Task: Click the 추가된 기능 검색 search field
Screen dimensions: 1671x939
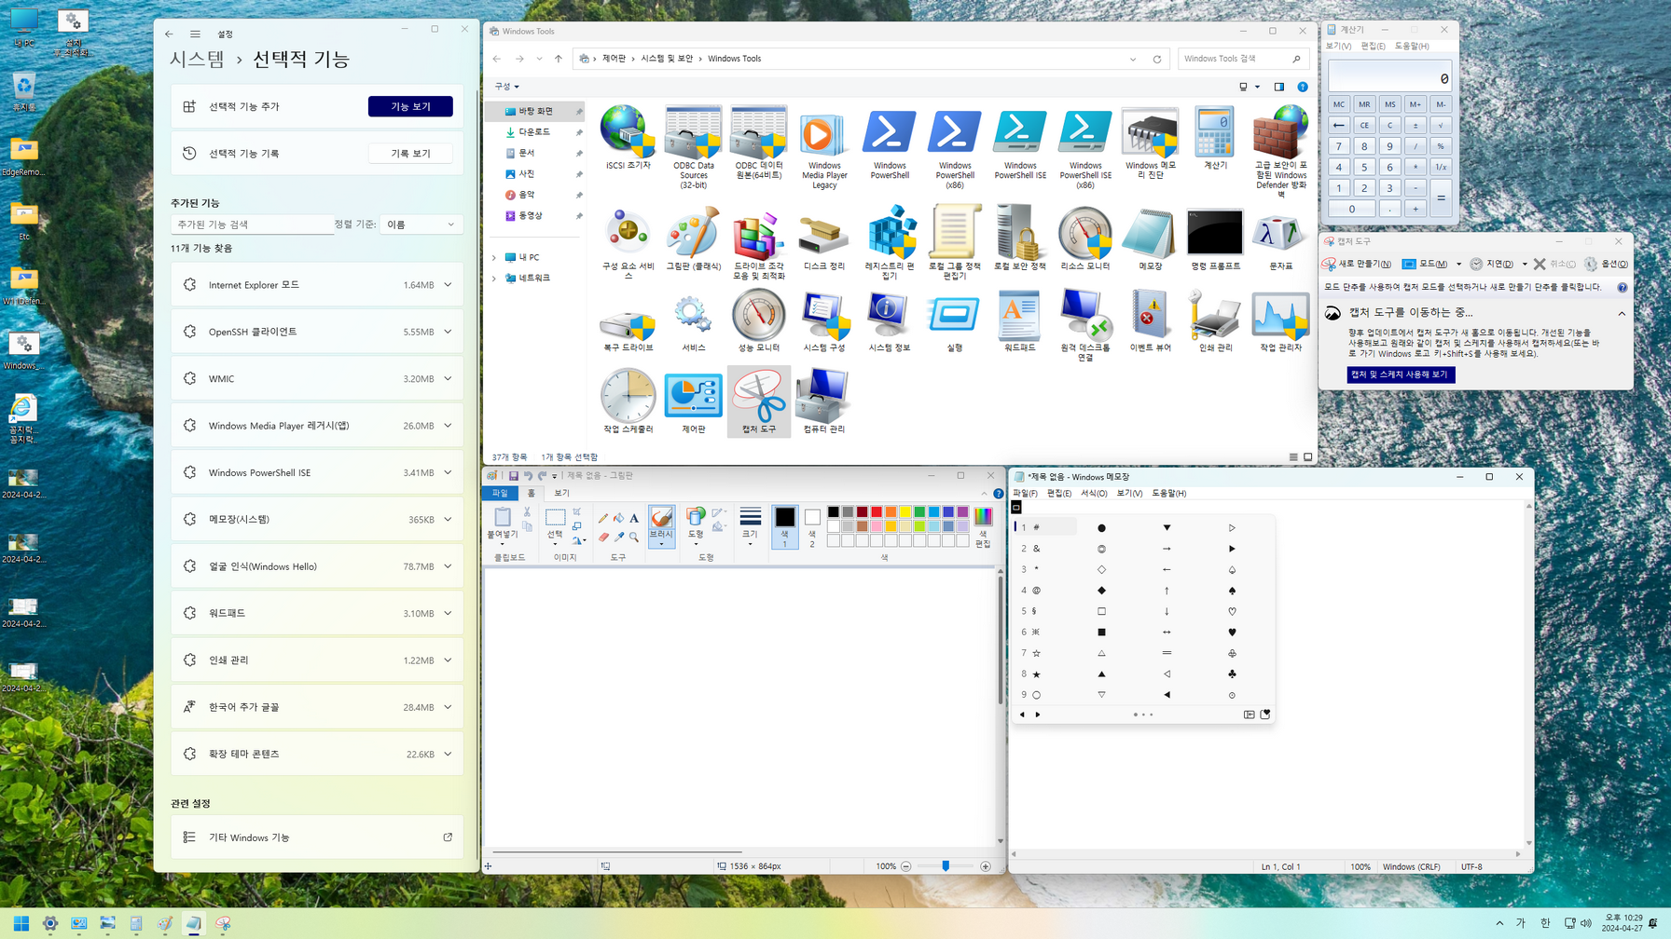Action: 252,225
